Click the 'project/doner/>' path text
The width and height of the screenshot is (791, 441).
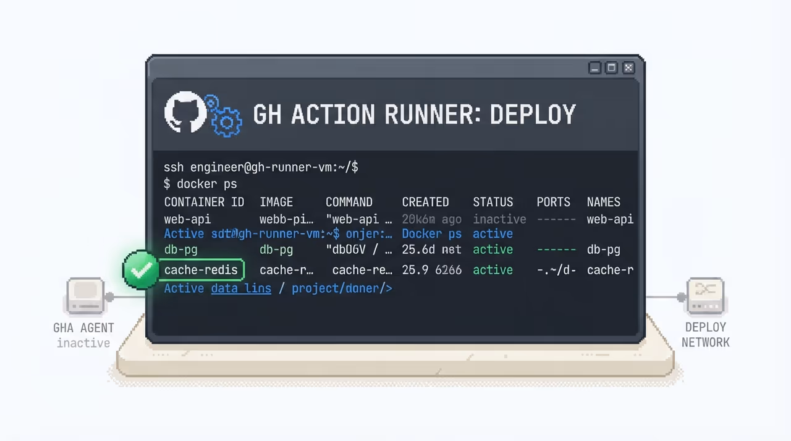click(x=342, y=288)
